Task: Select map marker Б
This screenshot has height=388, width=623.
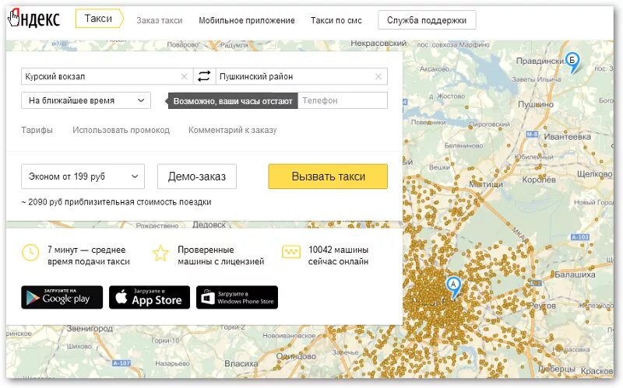Action: (572, 62)
